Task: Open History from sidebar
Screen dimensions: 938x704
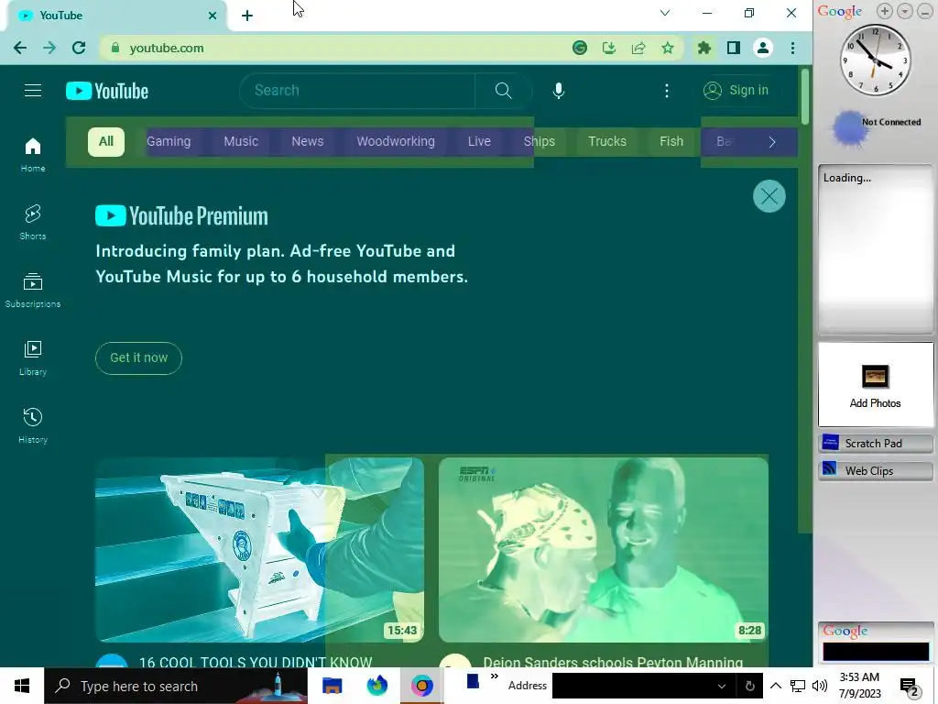Action: tap(33, 425)
